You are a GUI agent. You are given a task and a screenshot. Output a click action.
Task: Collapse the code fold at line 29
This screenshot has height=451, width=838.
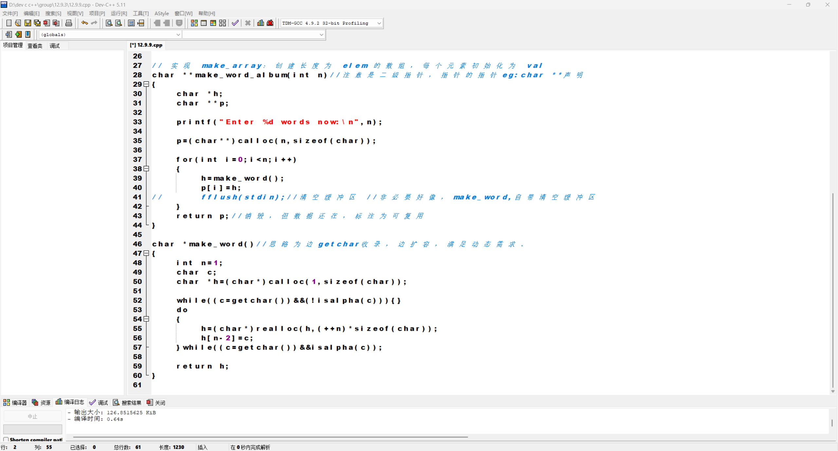(146, 84)
